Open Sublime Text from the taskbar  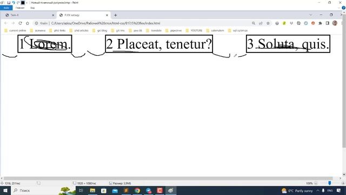point(126,190)
